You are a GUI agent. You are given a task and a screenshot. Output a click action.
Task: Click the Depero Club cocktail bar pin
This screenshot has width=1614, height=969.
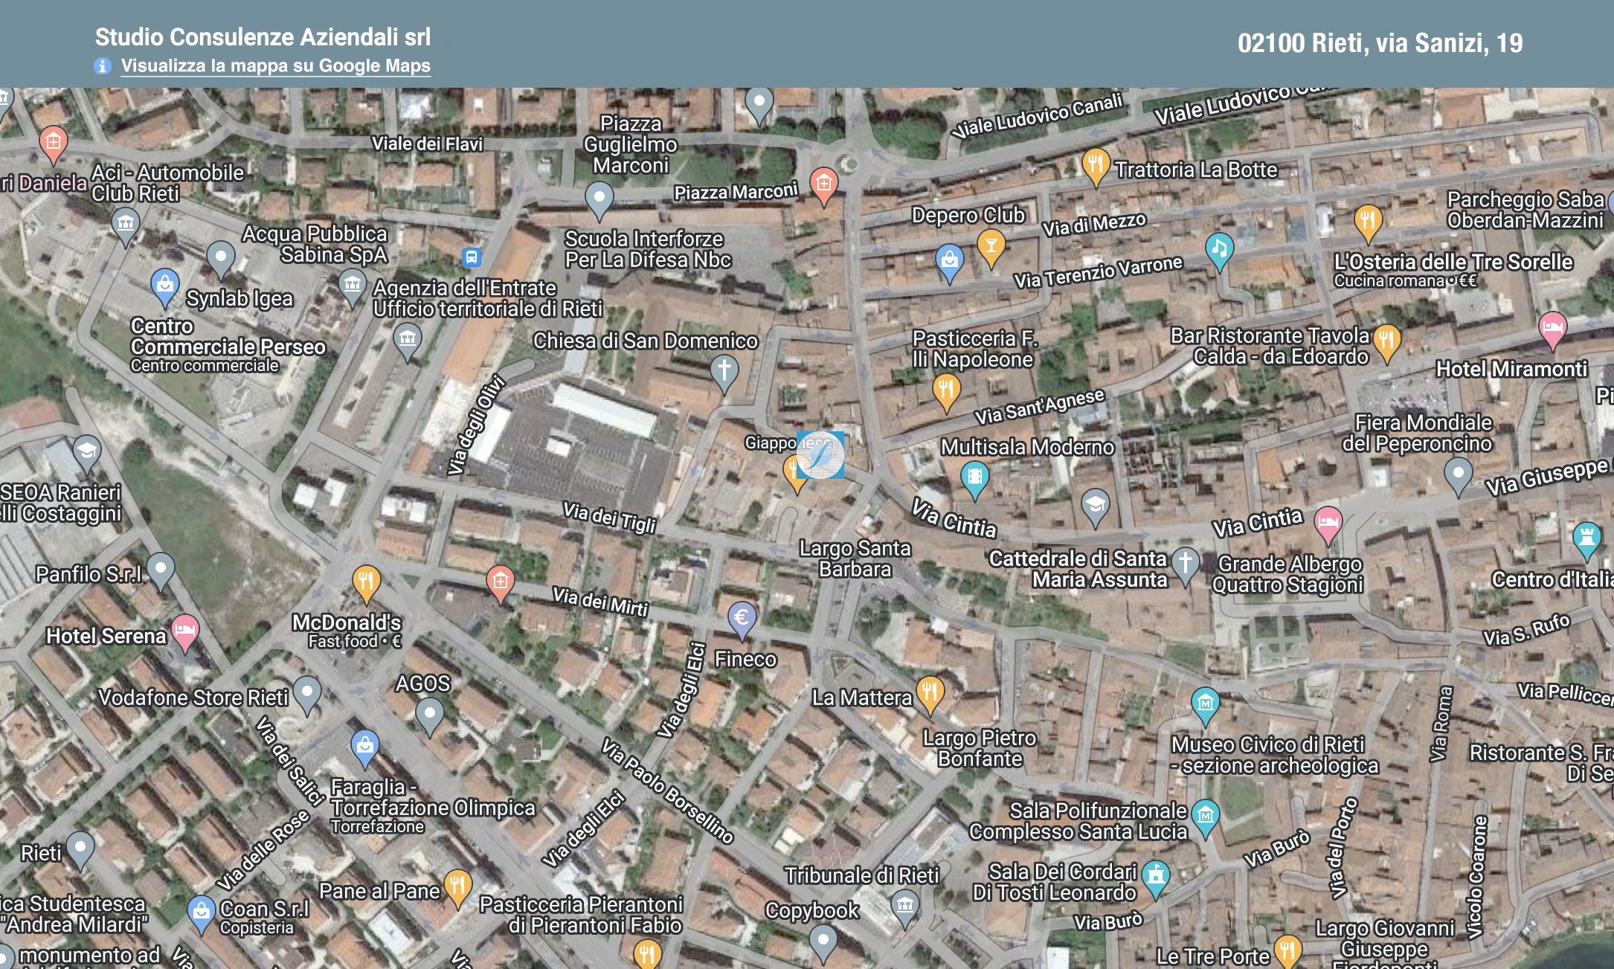tap(991, 248)
